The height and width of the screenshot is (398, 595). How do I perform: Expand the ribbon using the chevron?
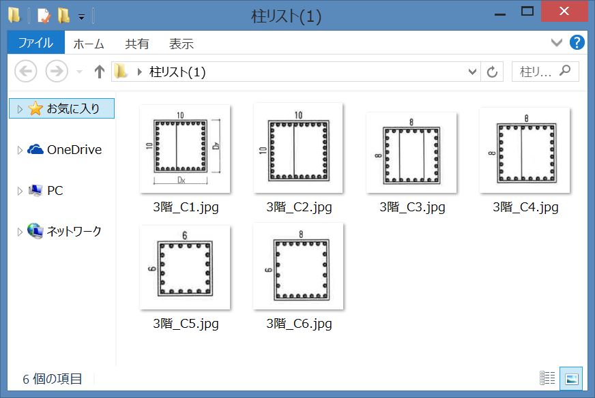click(x=555, y=43)
